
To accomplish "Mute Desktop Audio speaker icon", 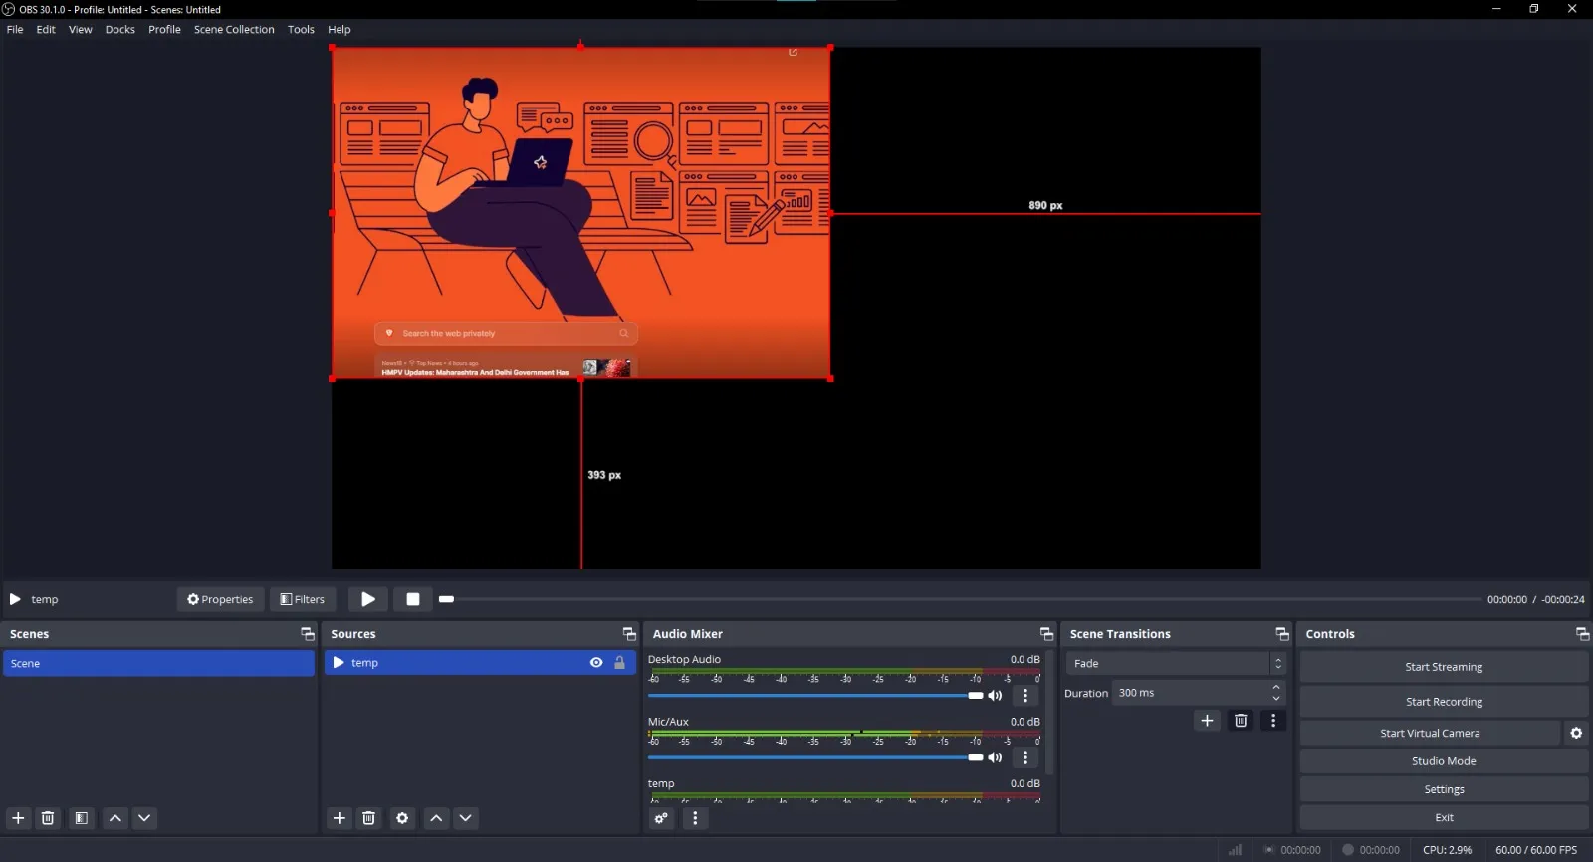I will (x=995, y=696).
